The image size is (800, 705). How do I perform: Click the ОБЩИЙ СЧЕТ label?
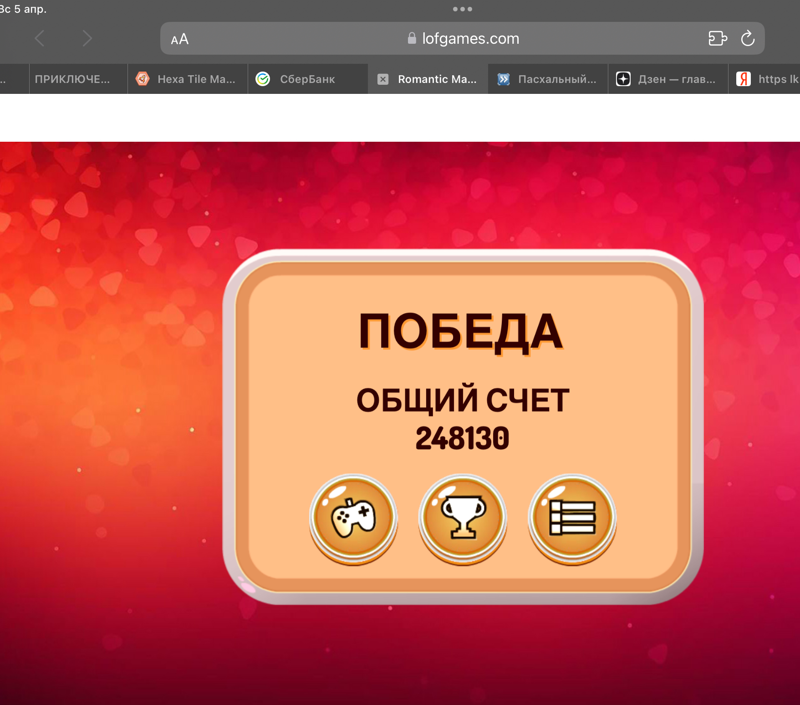(463, 400)
